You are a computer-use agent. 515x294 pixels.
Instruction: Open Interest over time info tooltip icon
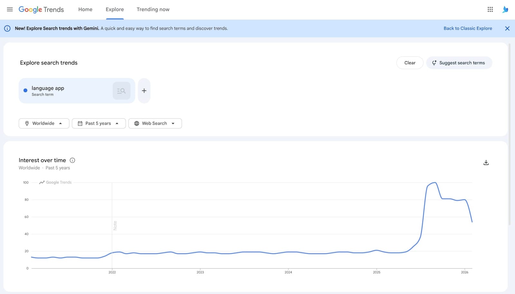coord(72,160)
